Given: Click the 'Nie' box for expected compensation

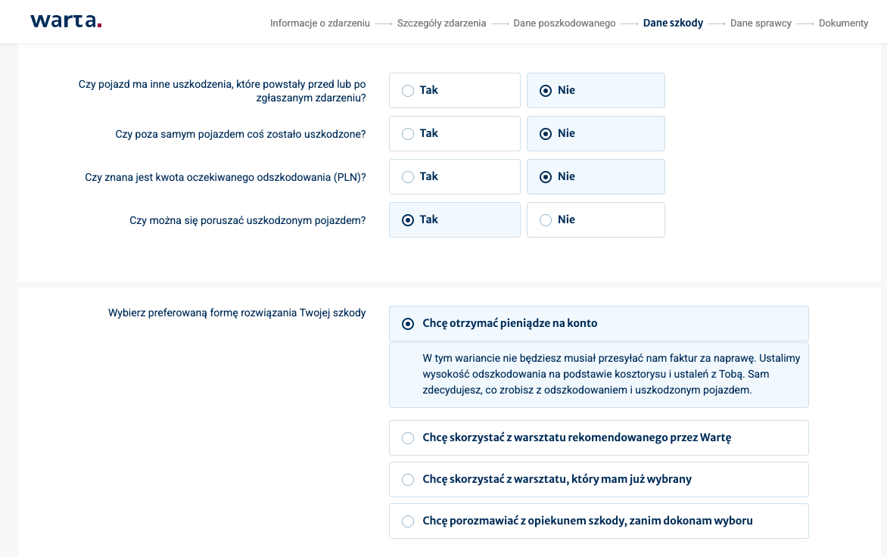Looking at the screenshot, I should pos(596,176).
